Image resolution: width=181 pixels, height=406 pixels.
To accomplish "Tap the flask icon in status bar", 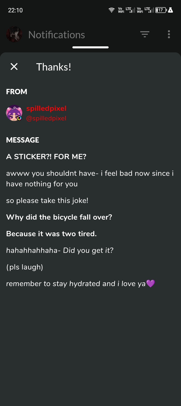I will [x=170, y=10].
